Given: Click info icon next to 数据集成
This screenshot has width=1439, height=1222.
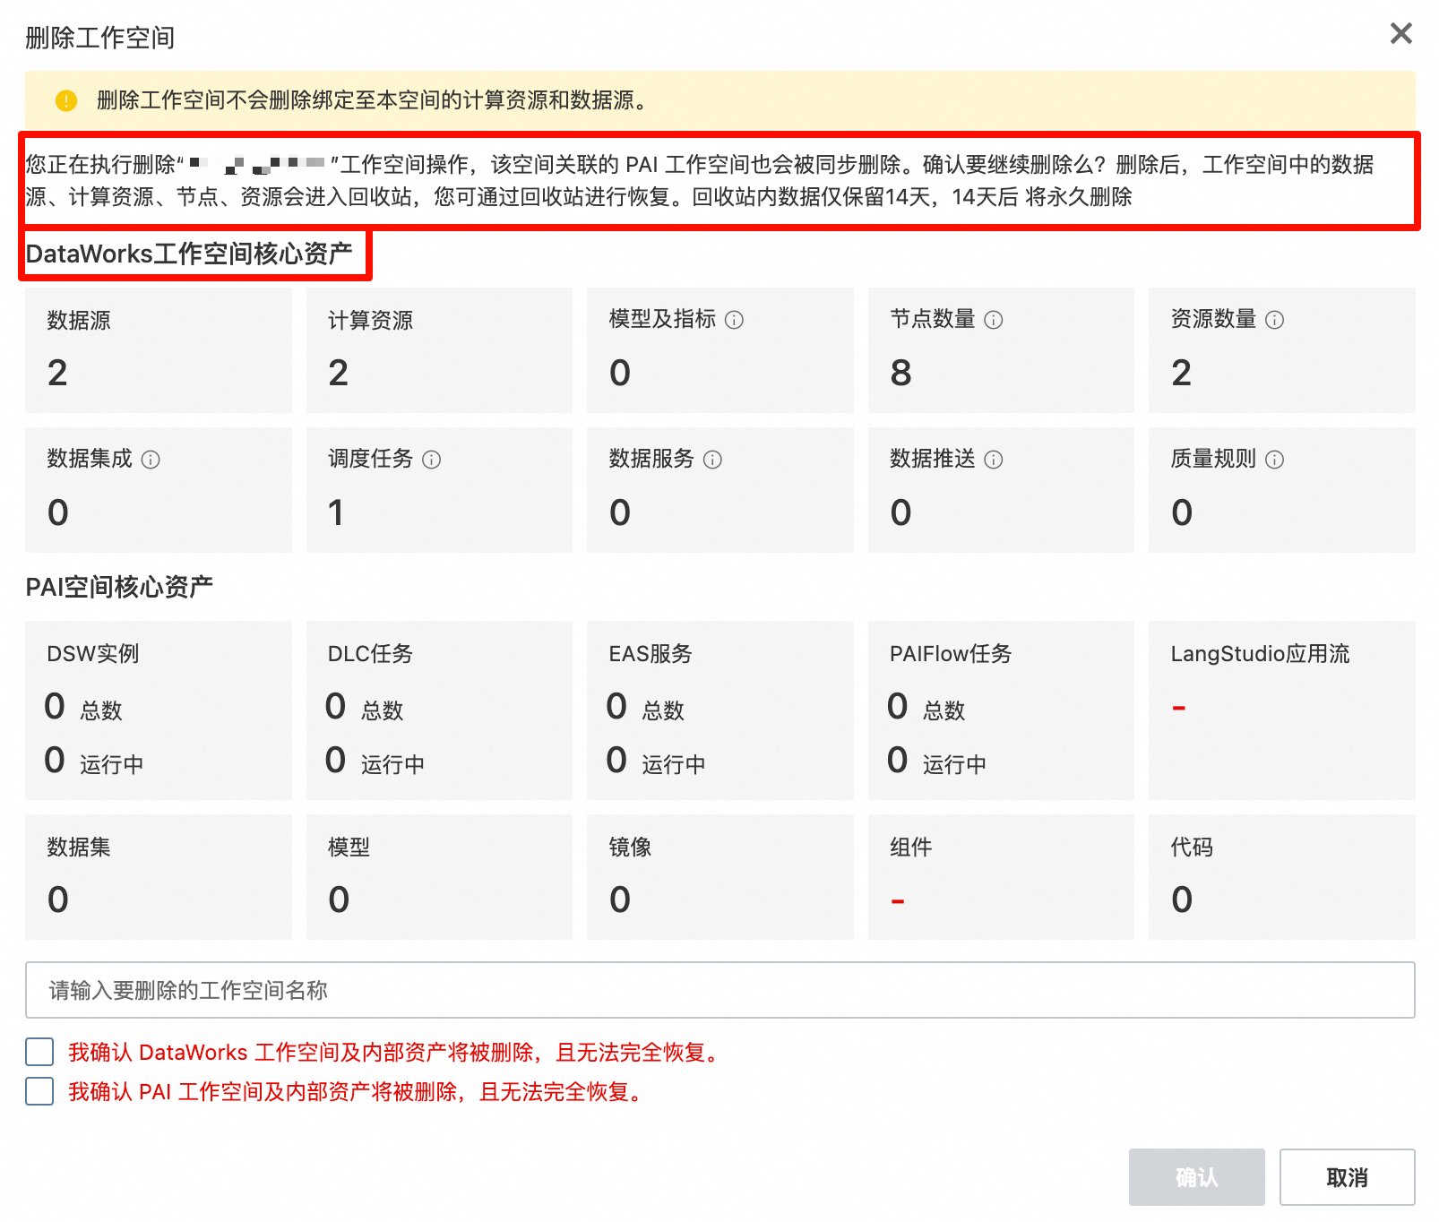Looking at the screenshot, I should (x=151, y=460).
